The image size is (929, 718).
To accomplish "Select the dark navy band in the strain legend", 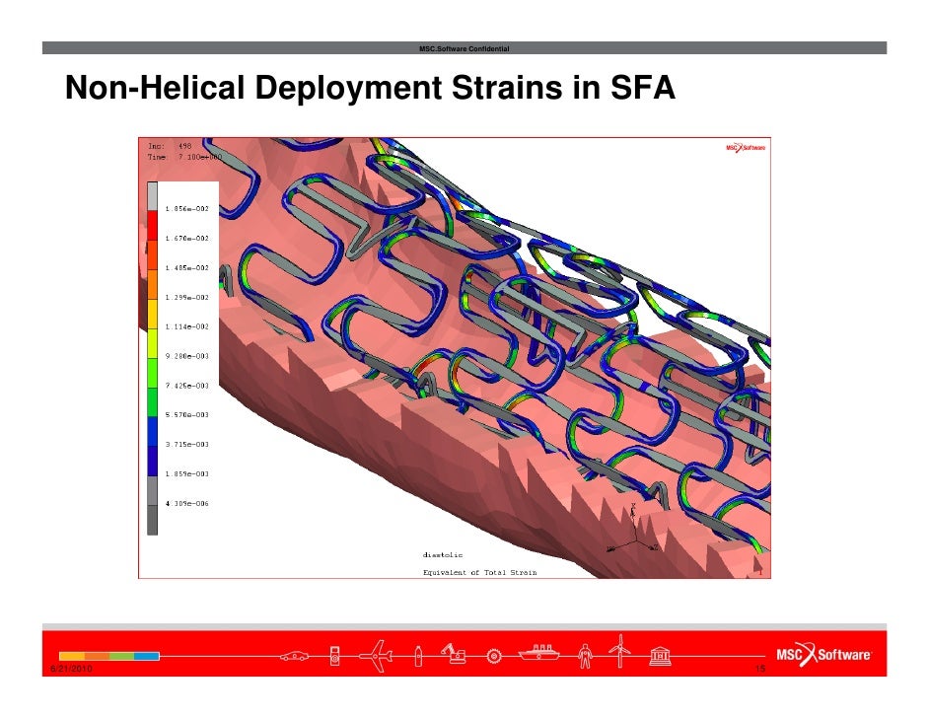I will click(x=152, y=462).
